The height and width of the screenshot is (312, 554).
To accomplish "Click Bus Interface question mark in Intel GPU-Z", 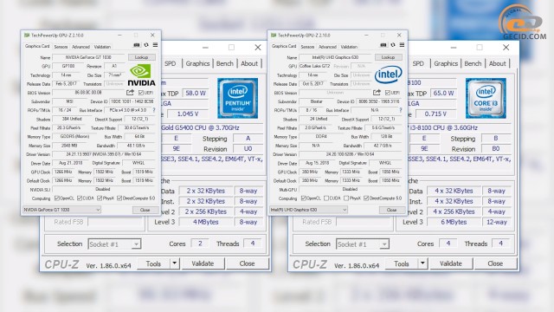I will [400, 110].
